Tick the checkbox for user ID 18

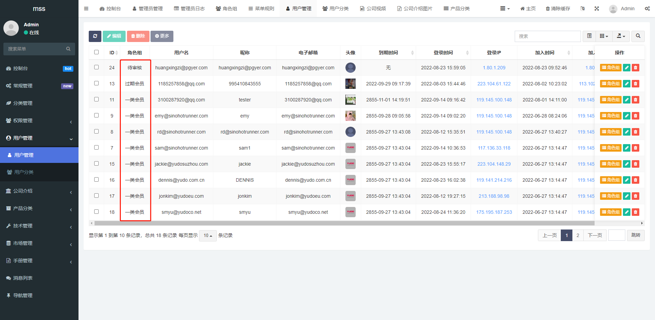coord(96,212)
